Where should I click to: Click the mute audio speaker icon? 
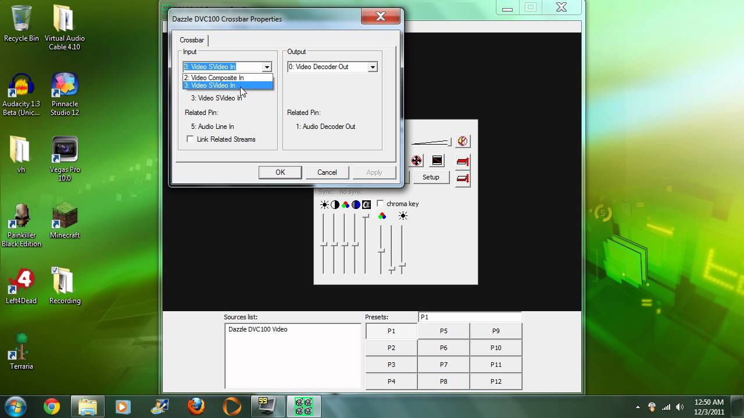462,141
